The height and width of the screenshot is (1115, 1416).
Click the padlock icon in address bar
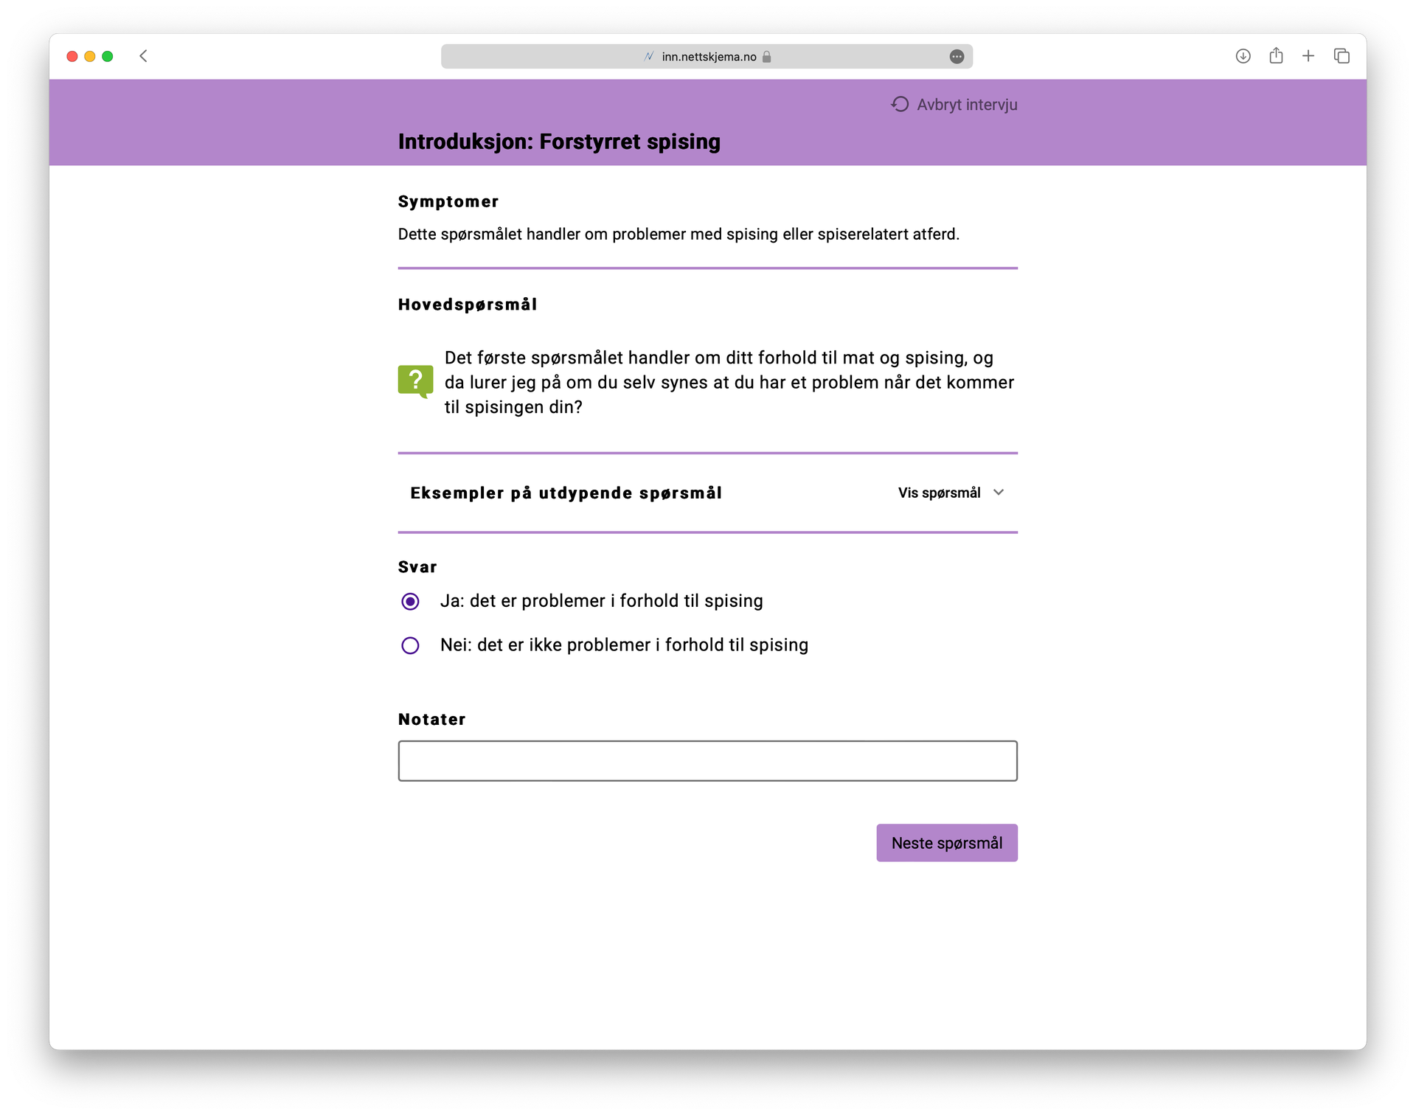[767, 57]
